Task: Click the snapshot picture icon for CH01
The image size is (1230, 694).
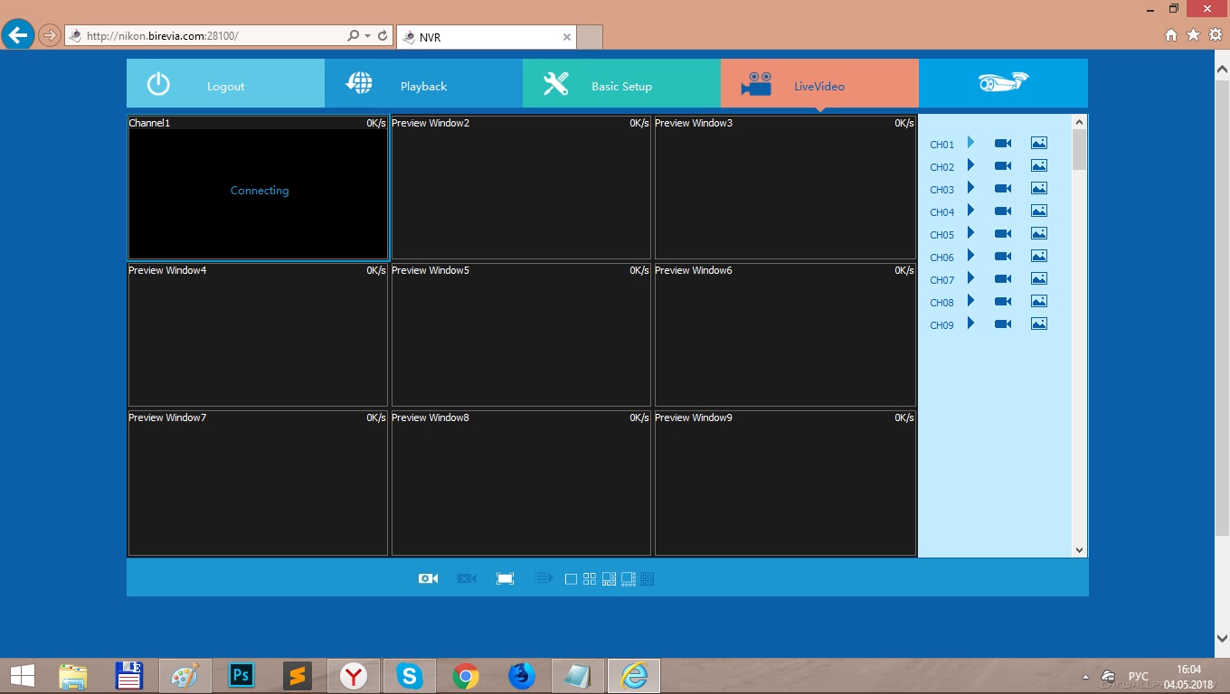Action: pos(1039,144)
